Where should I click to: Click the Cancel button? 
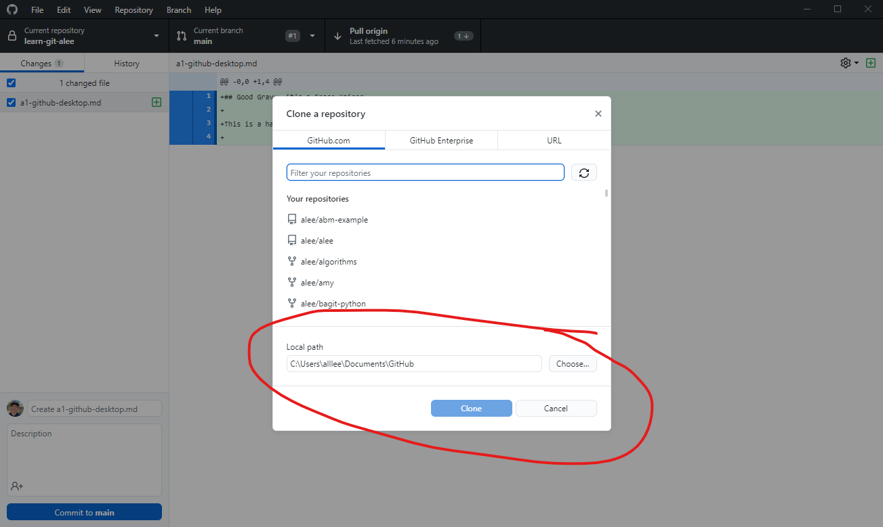[x=556, y=409]
